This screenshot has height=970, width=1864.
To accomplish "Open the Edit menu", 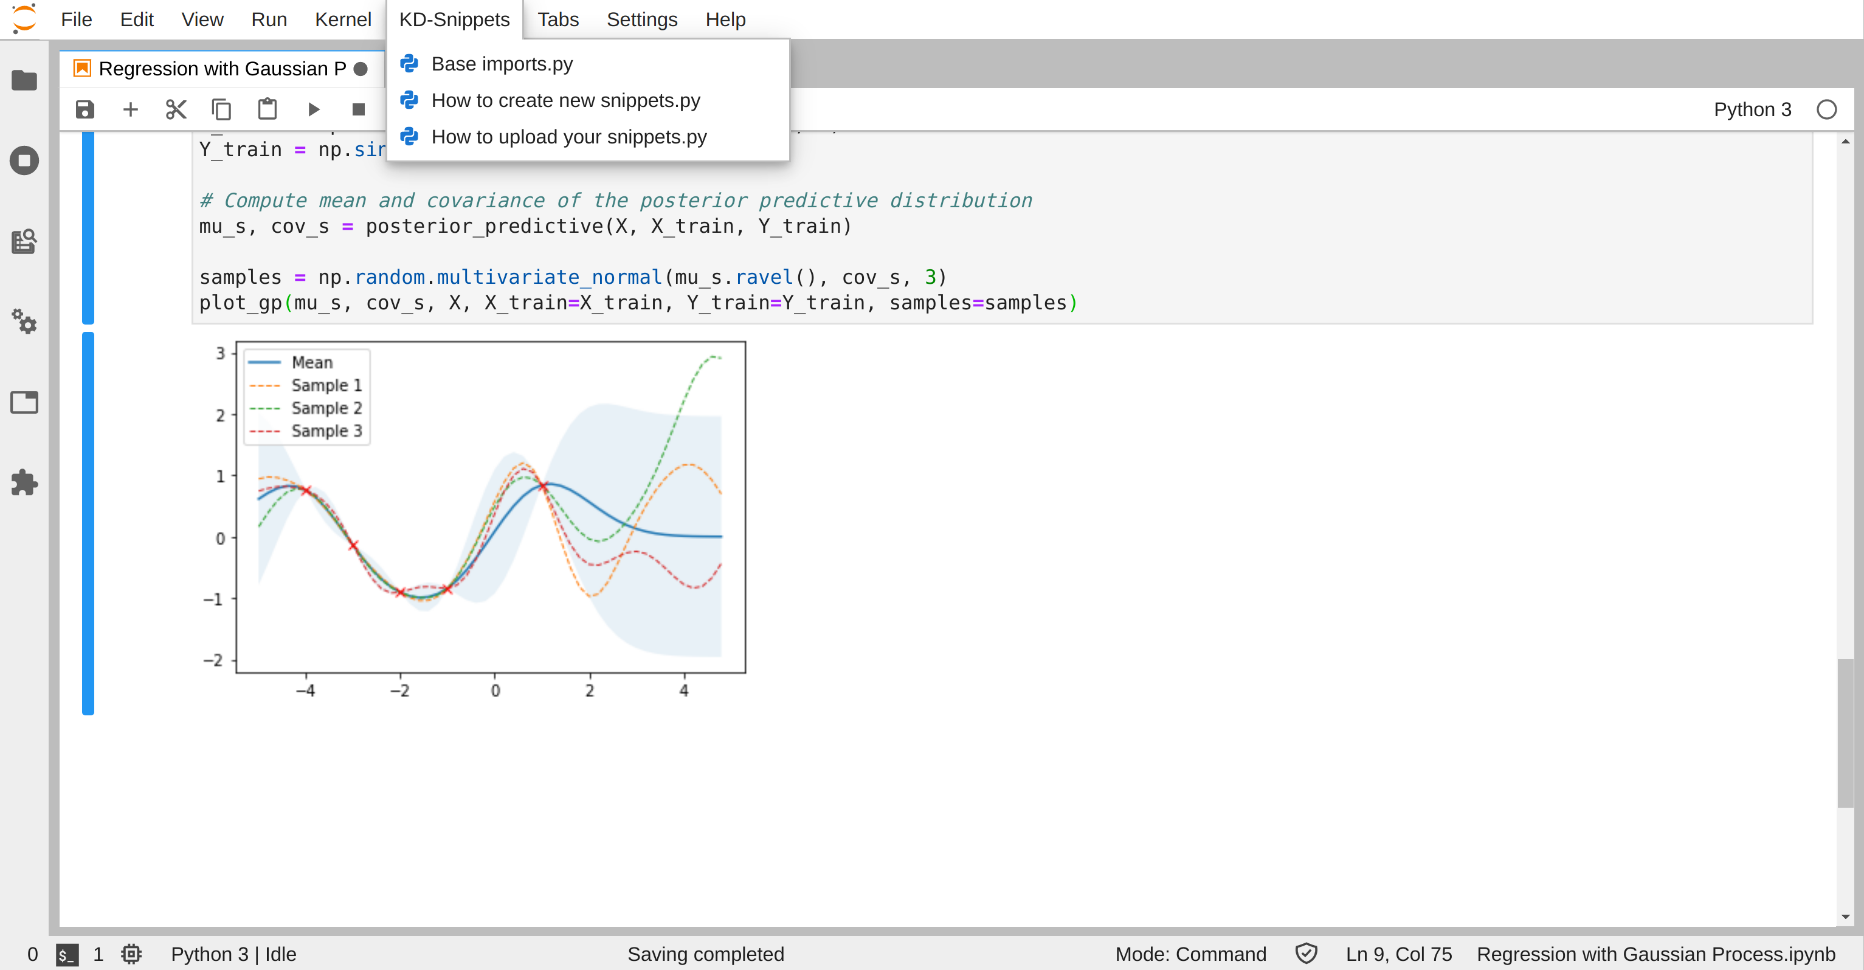I will 137,19.
